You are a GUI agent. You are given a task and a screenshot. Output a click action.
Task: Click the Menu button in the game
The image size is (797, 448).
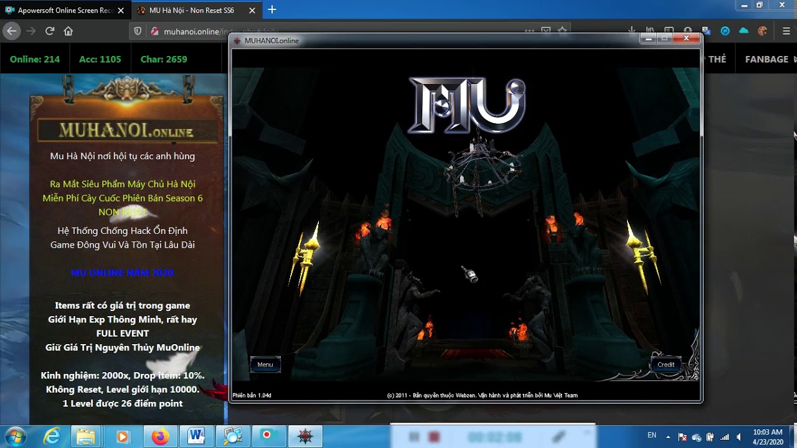click(265, 365)
